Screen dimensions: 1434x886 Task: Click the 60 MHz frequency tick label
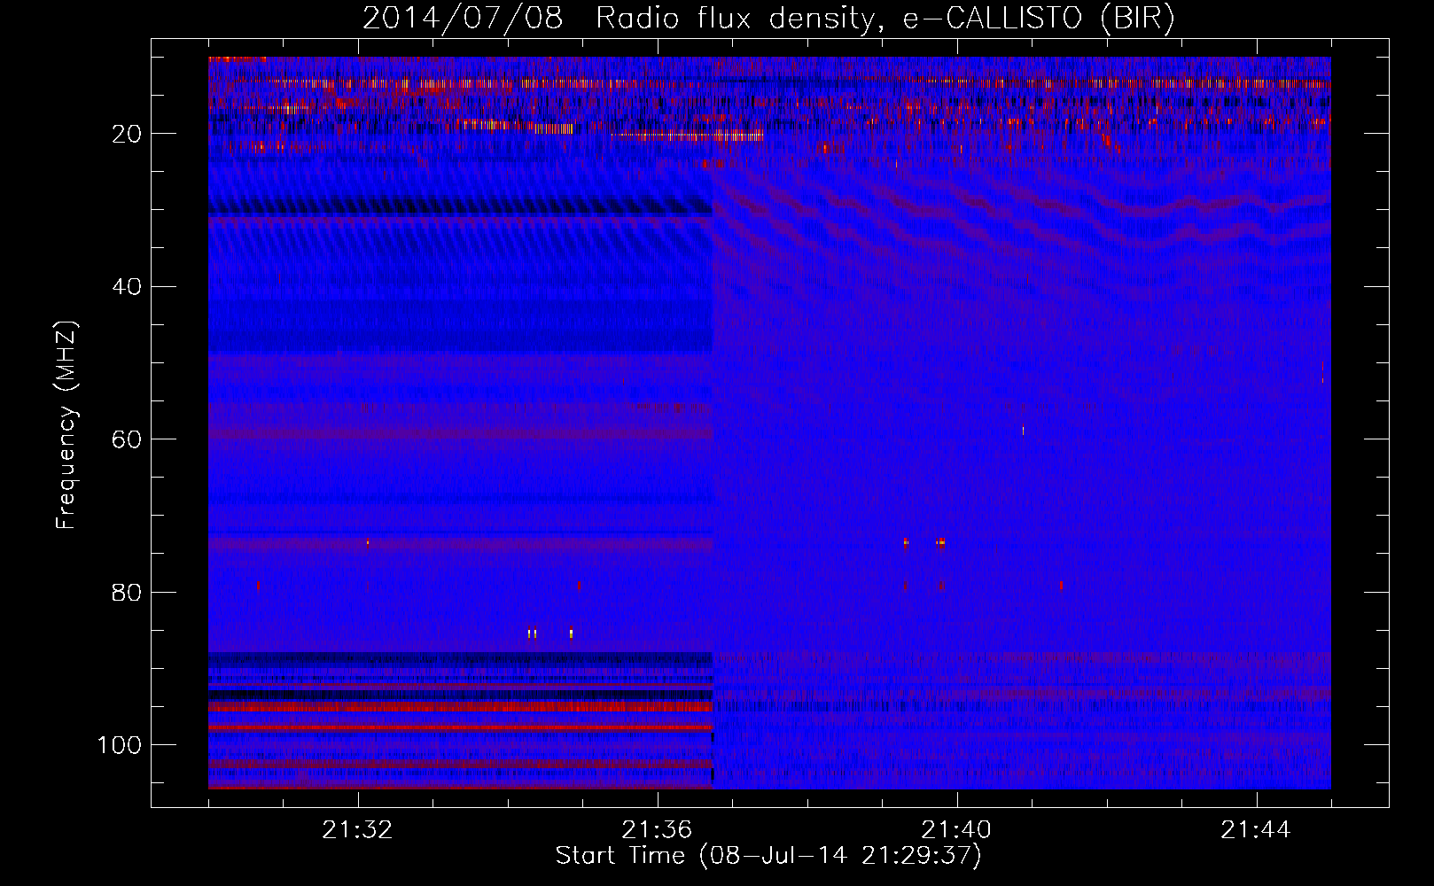128,439
